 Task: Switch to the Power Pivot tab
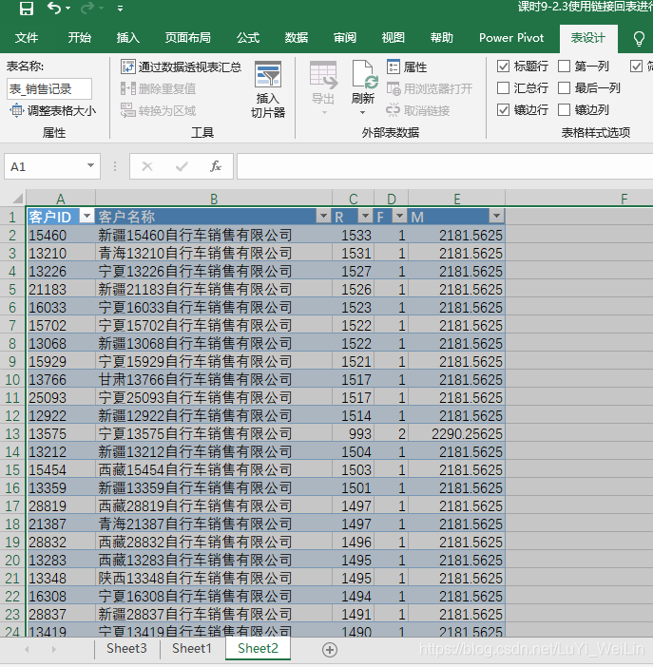coord(511,38)
